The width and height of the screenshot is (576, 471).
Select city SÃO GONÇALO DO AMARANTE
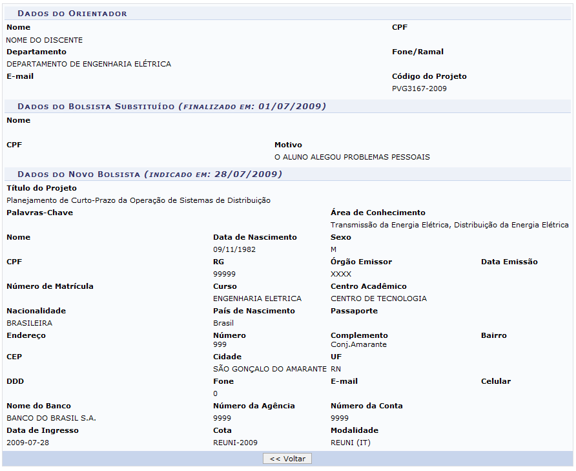(269, 369)
